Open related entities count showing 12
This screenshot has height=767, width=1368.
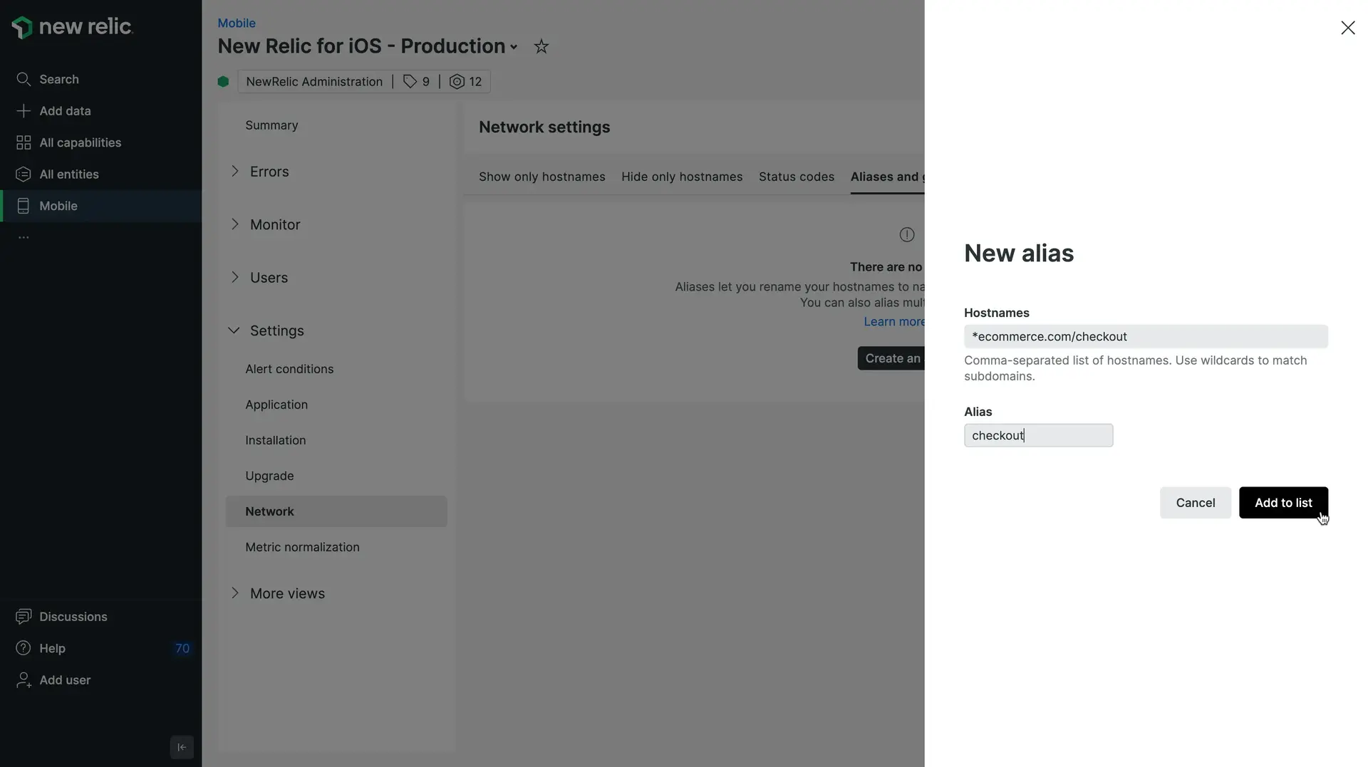[466, 81]
